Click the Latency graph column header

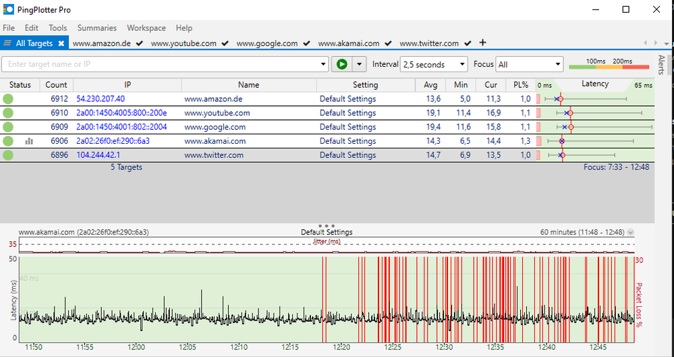pyautogui.click(x=595, y=84)
